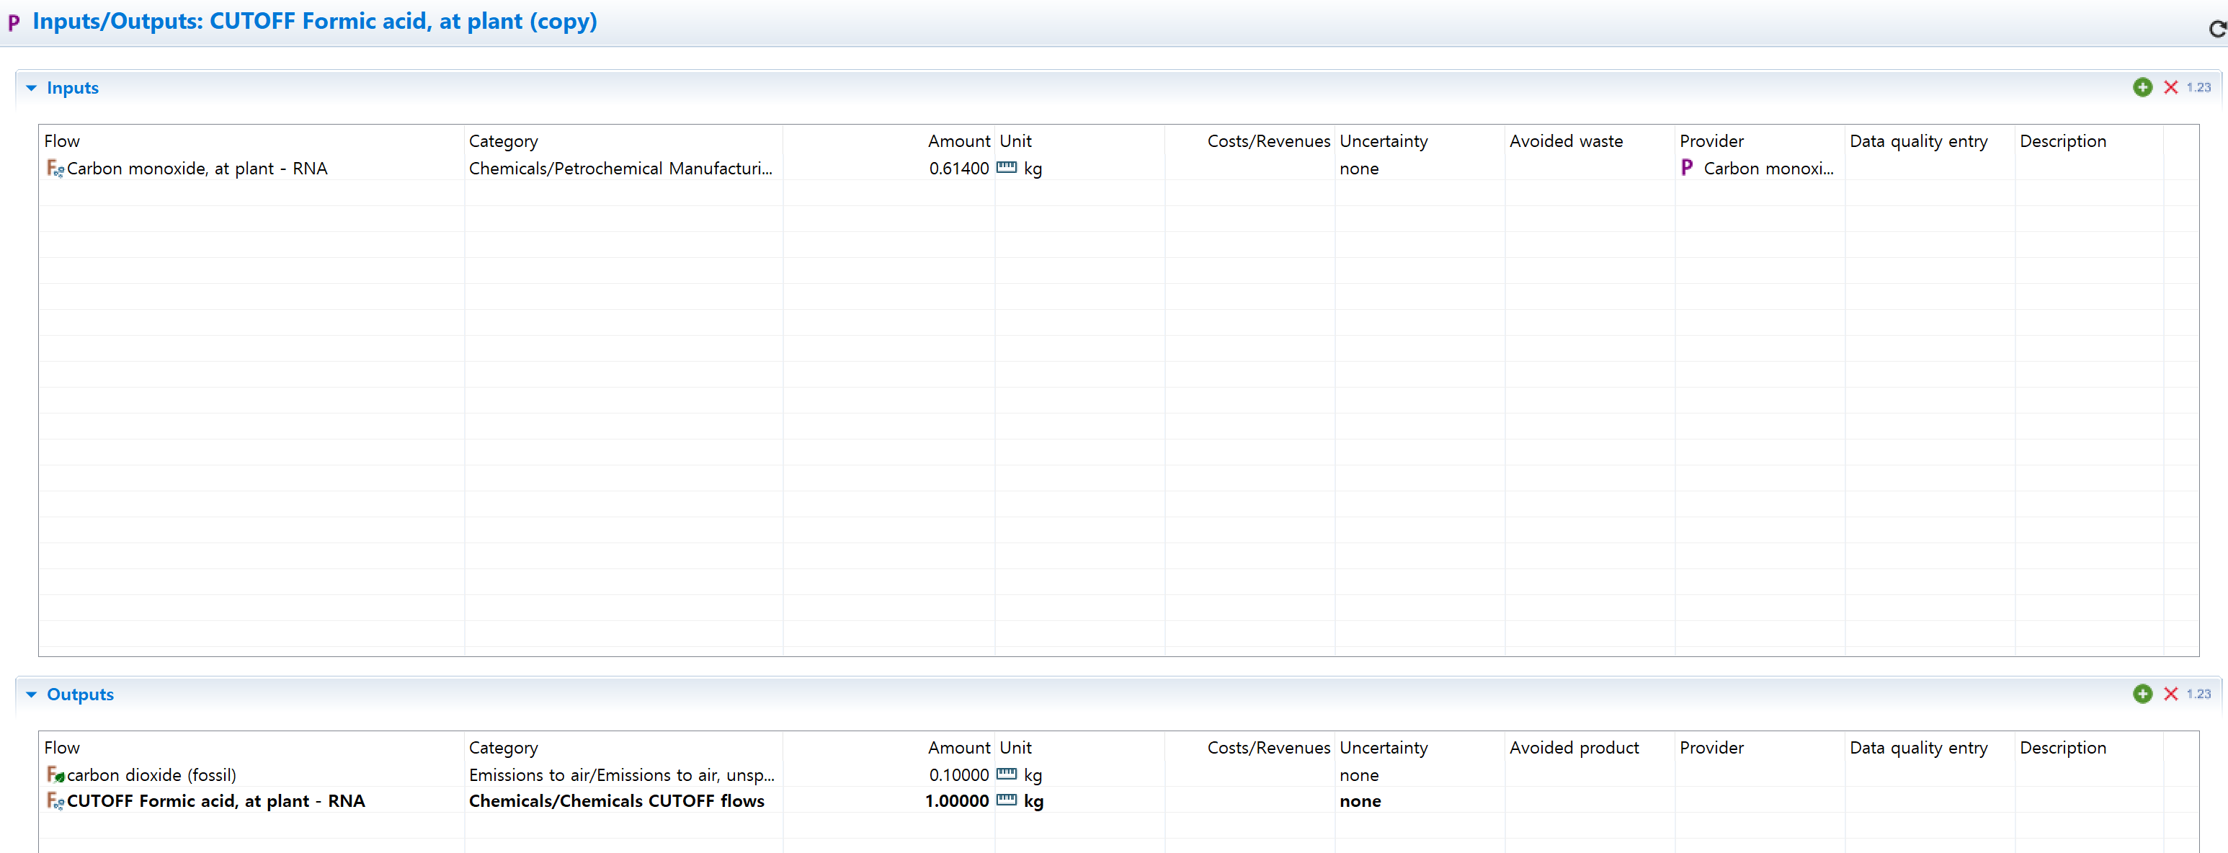Click the Carbon monoxide provider process icon
Image resolution: width=2228 pixels, height=853 pixels.
[1687, 168]
